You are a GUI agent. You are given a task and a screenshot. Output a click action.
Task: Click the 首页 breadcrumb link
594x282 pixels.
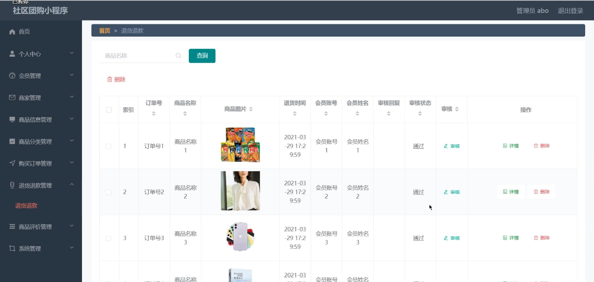(105, 31)
